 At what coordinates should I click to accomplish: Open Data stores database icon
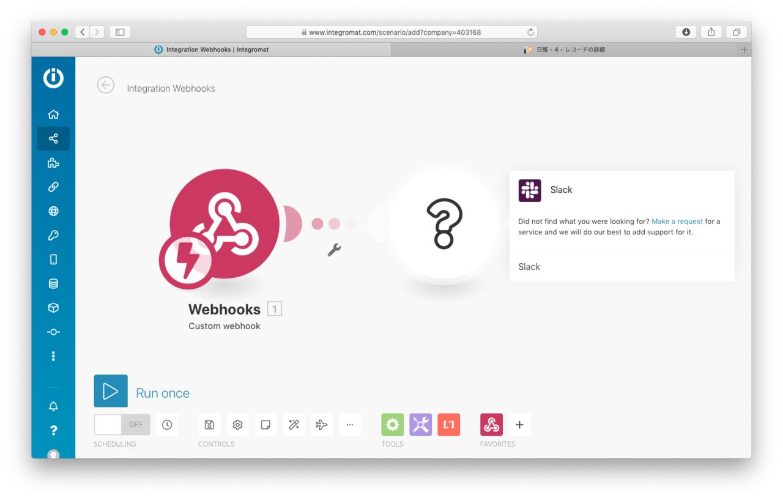[53, 284]
